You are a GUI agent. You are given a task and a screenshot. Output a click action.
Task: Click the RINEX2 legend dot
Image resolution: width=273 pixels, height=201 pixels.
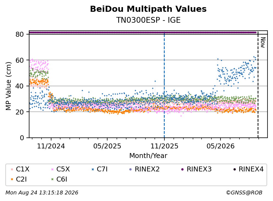[131, 169]
